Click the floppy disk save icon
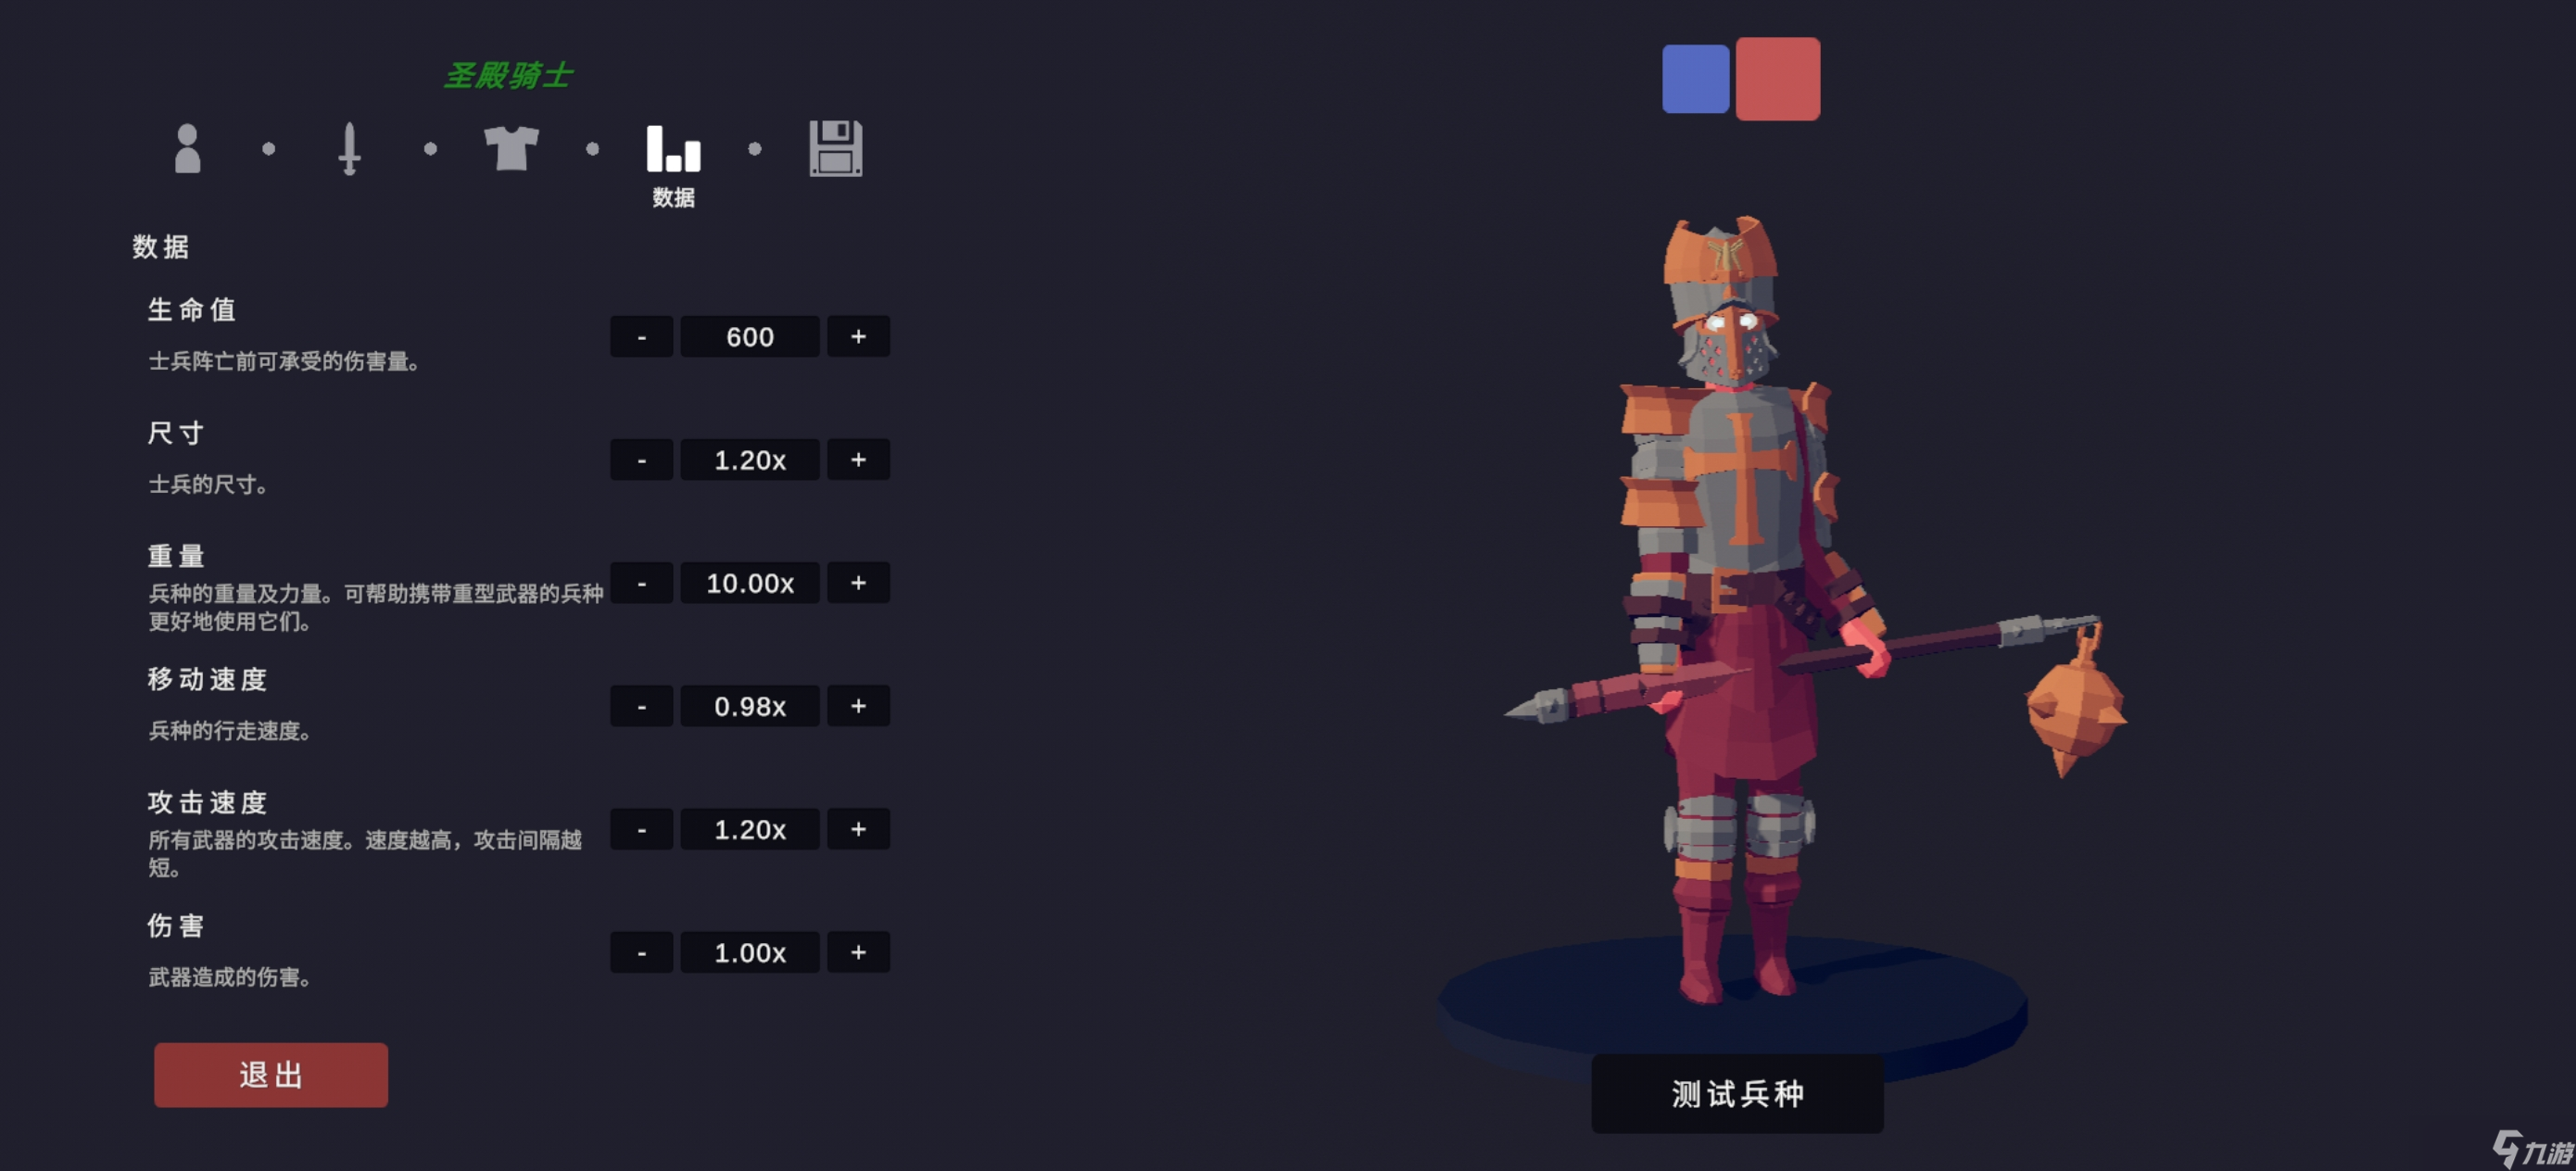 coord(835,149)
